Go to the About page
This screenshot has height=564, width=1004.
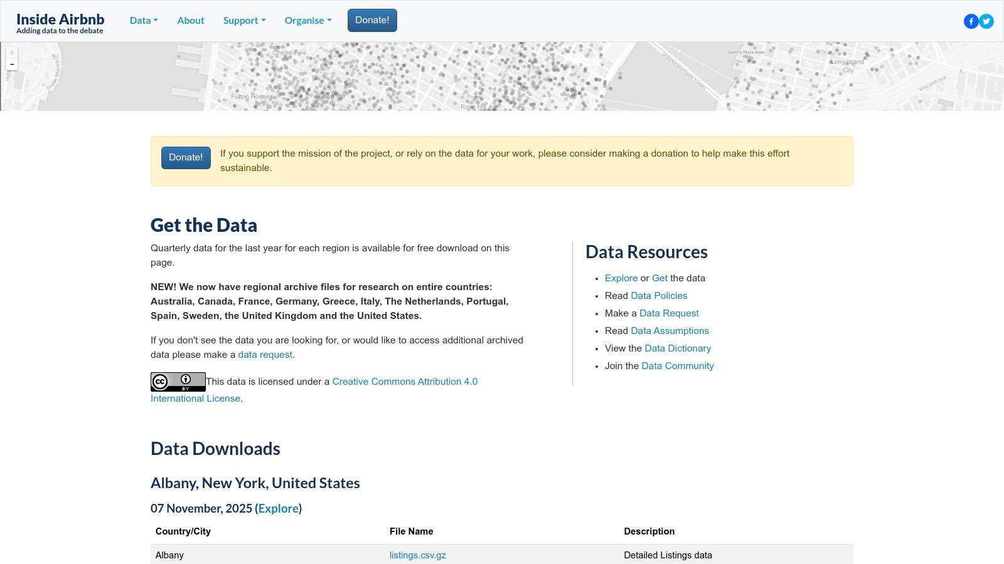pos(190,20)
